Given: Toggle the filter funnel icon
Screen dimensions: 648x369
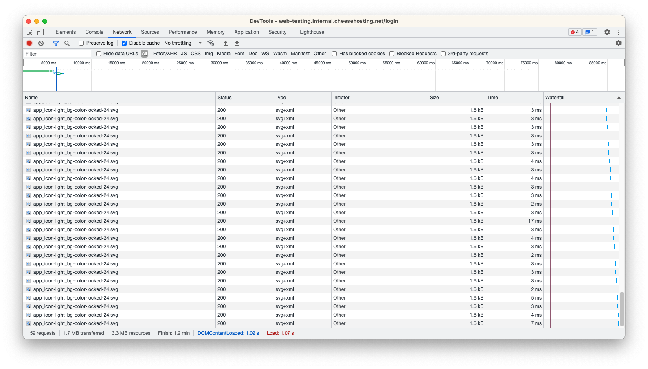Looking at the screenshot, I should 56,43.
